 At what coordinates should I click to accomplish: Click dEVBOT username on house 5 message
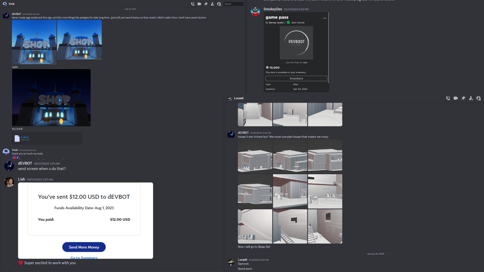(243, 133)
